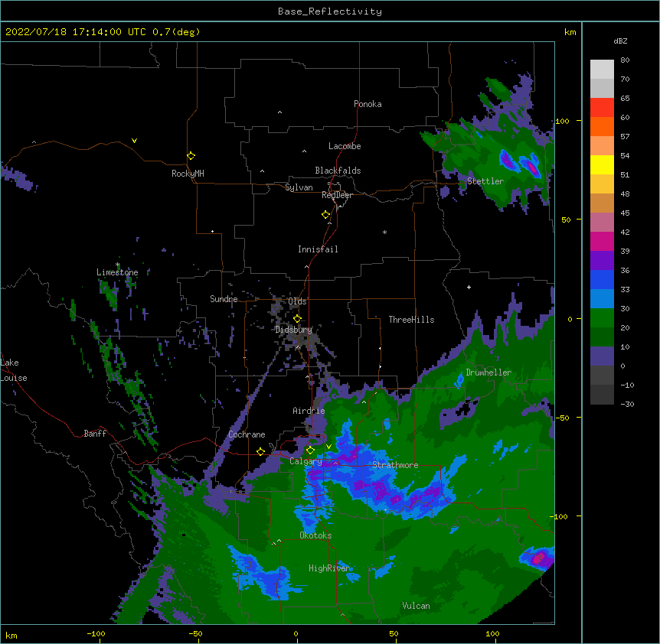Click the 45 dBZ legend value
Image resolution: width=660 pixels, height=644 pixels.
625,213
